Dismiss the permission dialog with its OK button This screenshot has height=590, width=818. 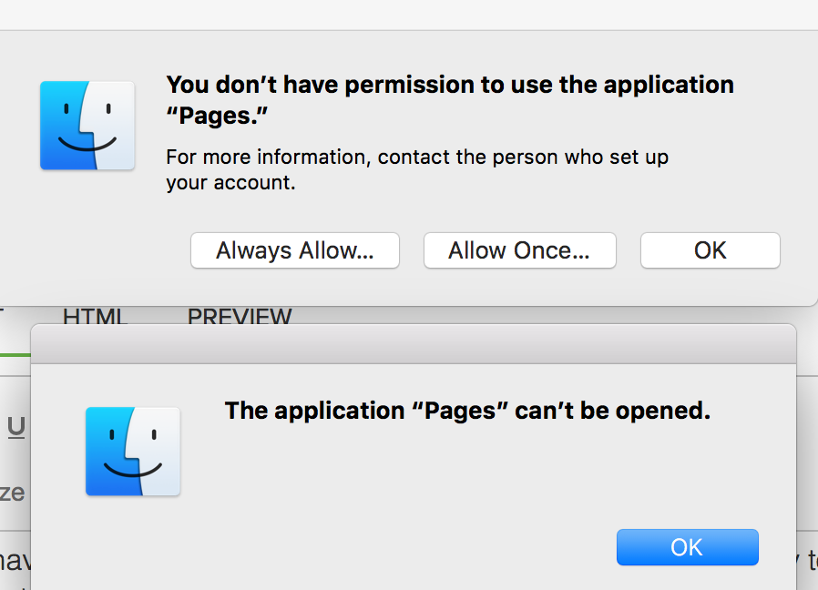[x=710, y=250]
